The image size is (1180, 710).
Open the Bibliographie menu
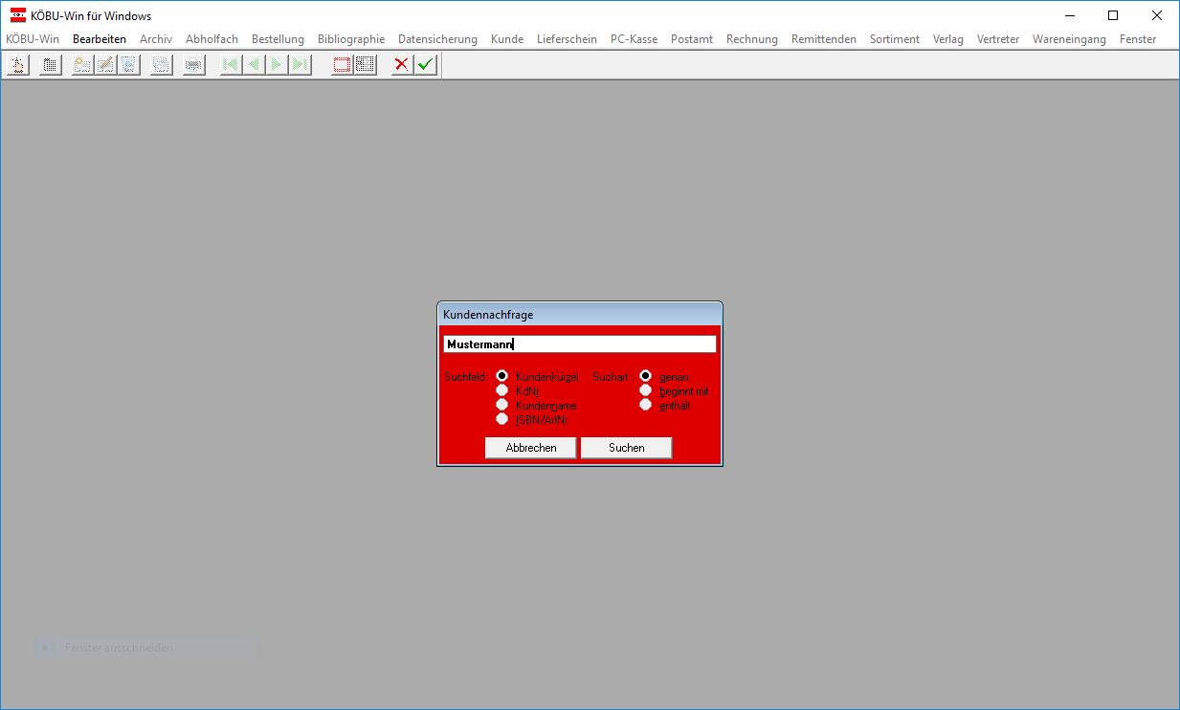point(351,39)
